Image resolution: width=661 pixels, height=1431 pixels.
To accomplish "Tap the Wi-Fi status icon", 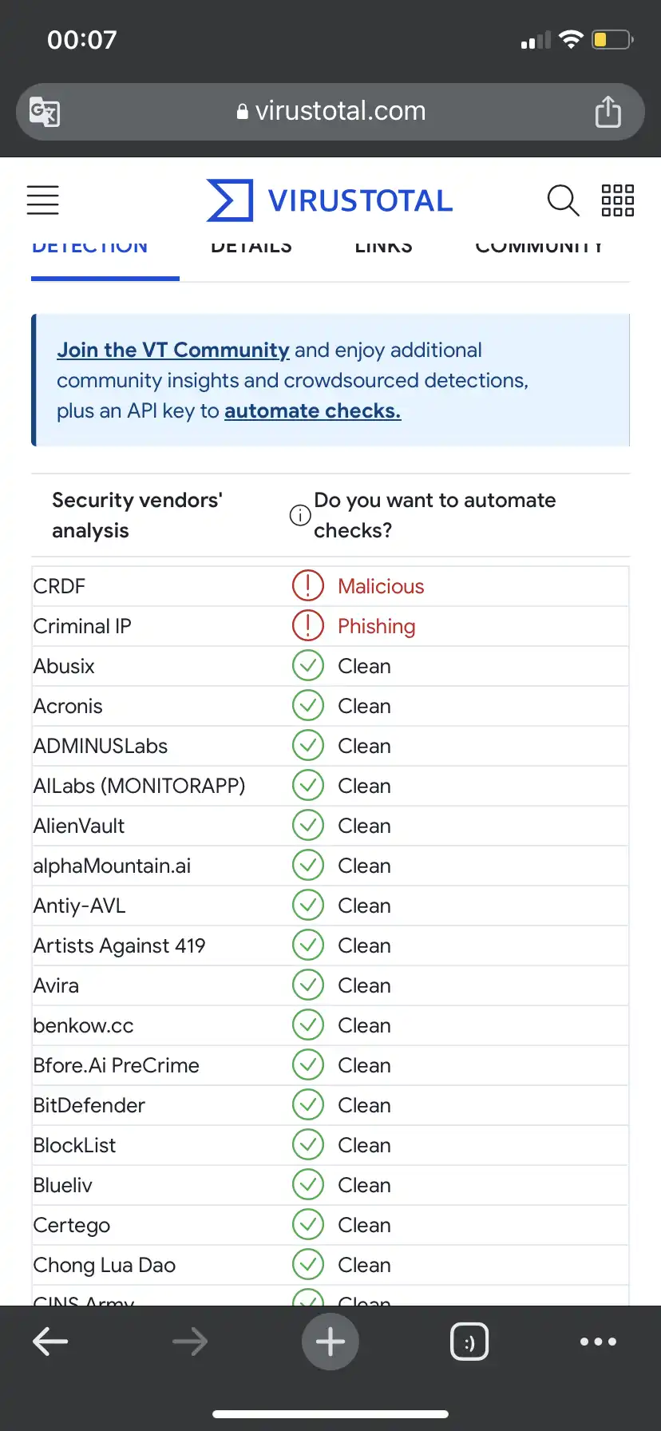I will coord(572,39).
